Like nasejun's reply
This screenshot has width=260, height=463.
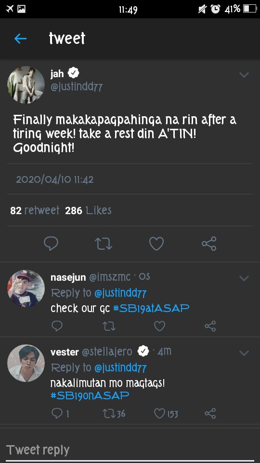pyautogui.click(x=159, y=326)
